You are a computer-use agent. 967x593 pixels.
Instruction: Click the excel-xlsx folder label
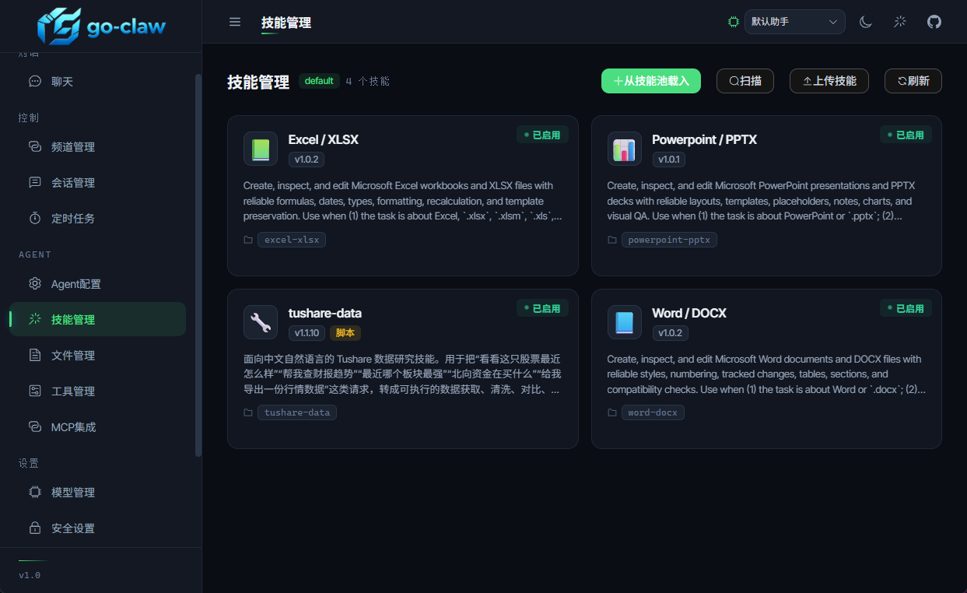click(x=292, y=240)
